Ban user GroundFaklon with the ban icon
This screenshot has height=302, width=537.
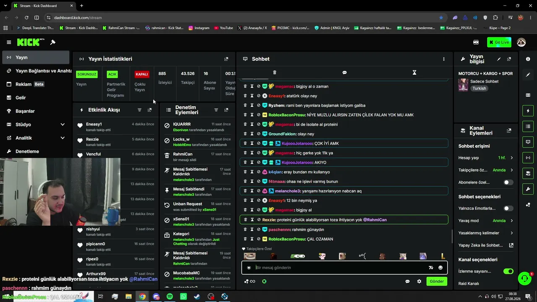click(258, 134)
